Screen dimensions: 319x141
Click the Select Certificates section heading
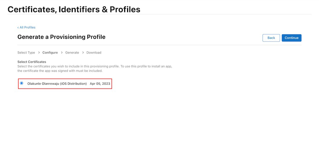pos(32,62)
